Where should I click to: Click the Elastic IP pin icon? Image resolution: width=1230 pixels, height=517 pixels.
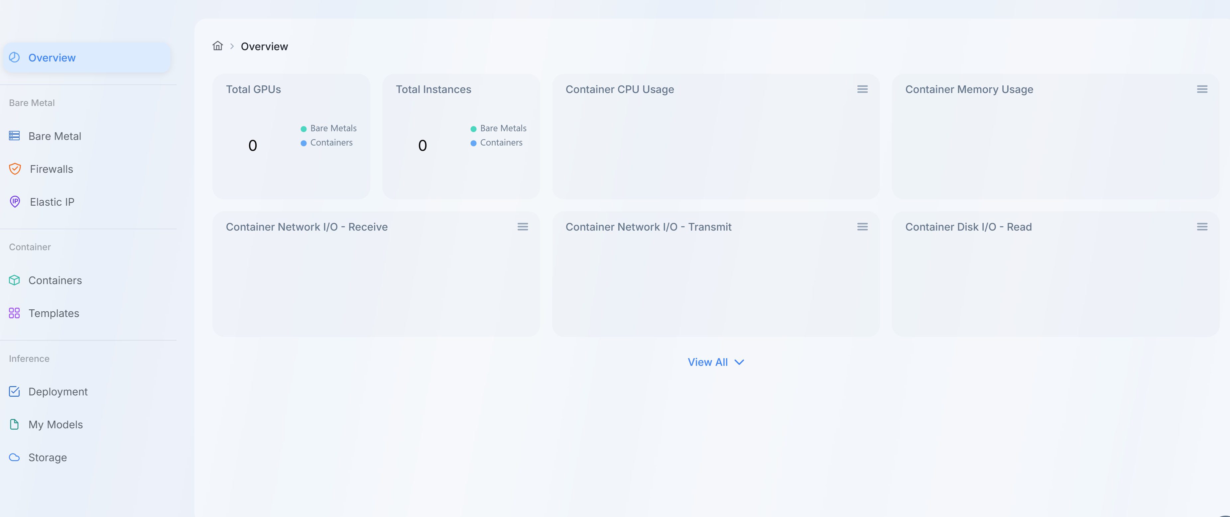click(x=15, y=202)
